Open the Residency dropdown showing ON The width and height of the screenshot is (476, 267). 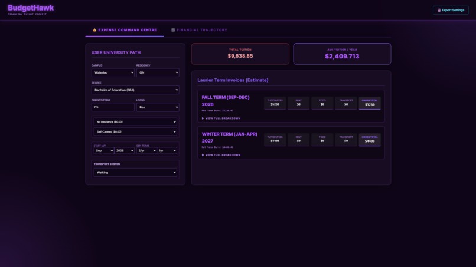[158, 72]
